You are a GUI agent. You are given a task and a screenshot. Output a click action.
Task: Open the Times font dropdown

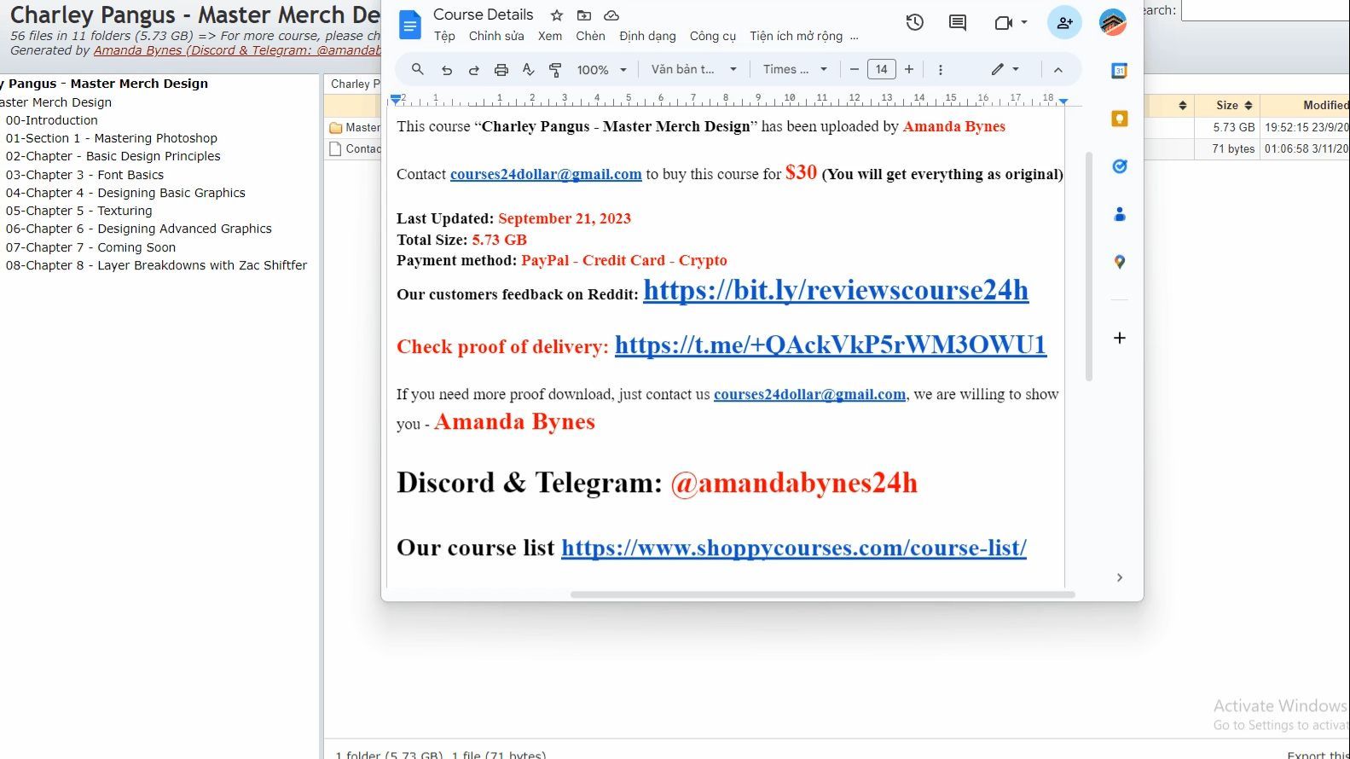[x=794, y=70]
